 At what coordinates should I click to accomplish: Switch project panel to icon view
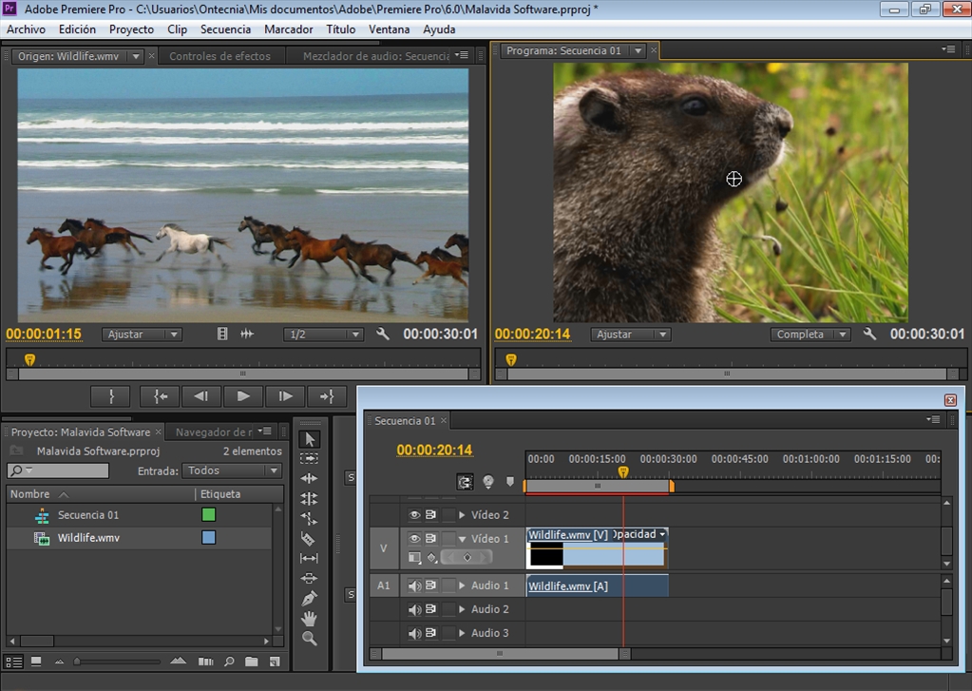point(36,662)
